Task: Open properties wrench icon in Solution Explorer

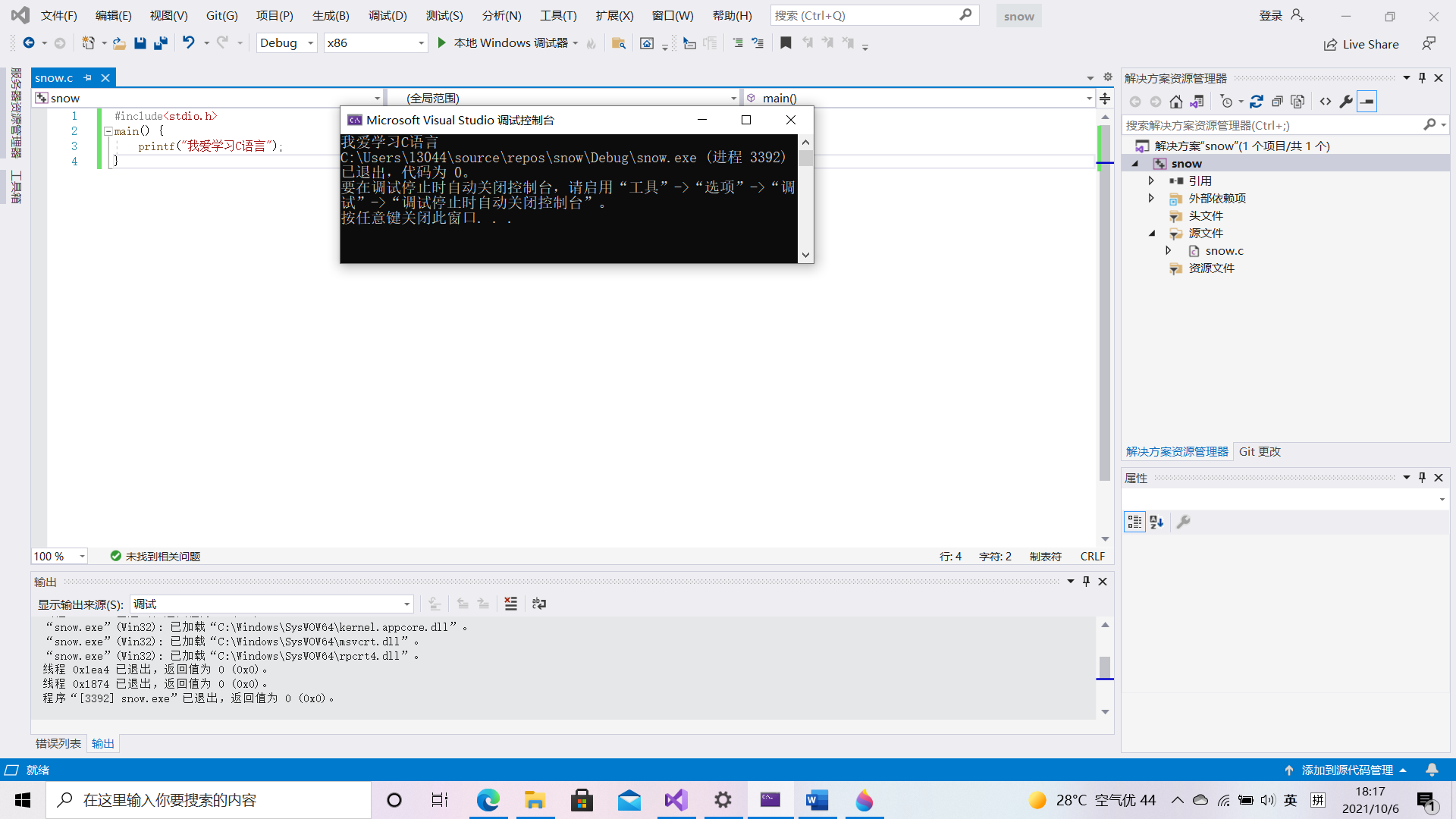Action: pyautogui.click(x=1346, y=102)
